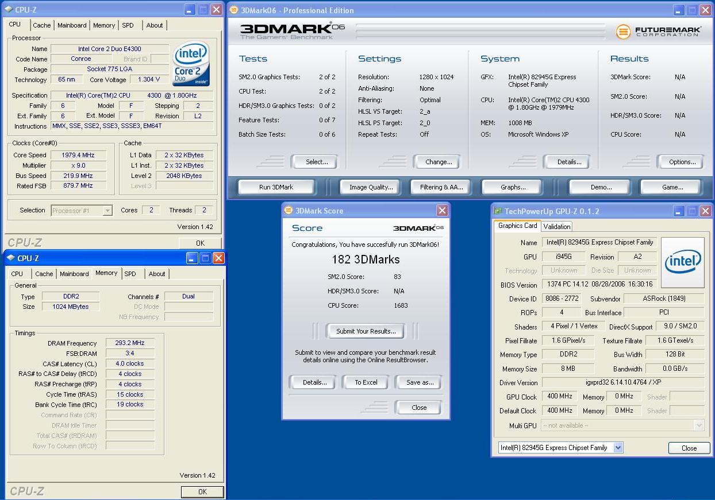This screenshot has width=715, height=500.
Task: Click GPU-Z Driver Version field igxprd32
Action: click(623, 382)
